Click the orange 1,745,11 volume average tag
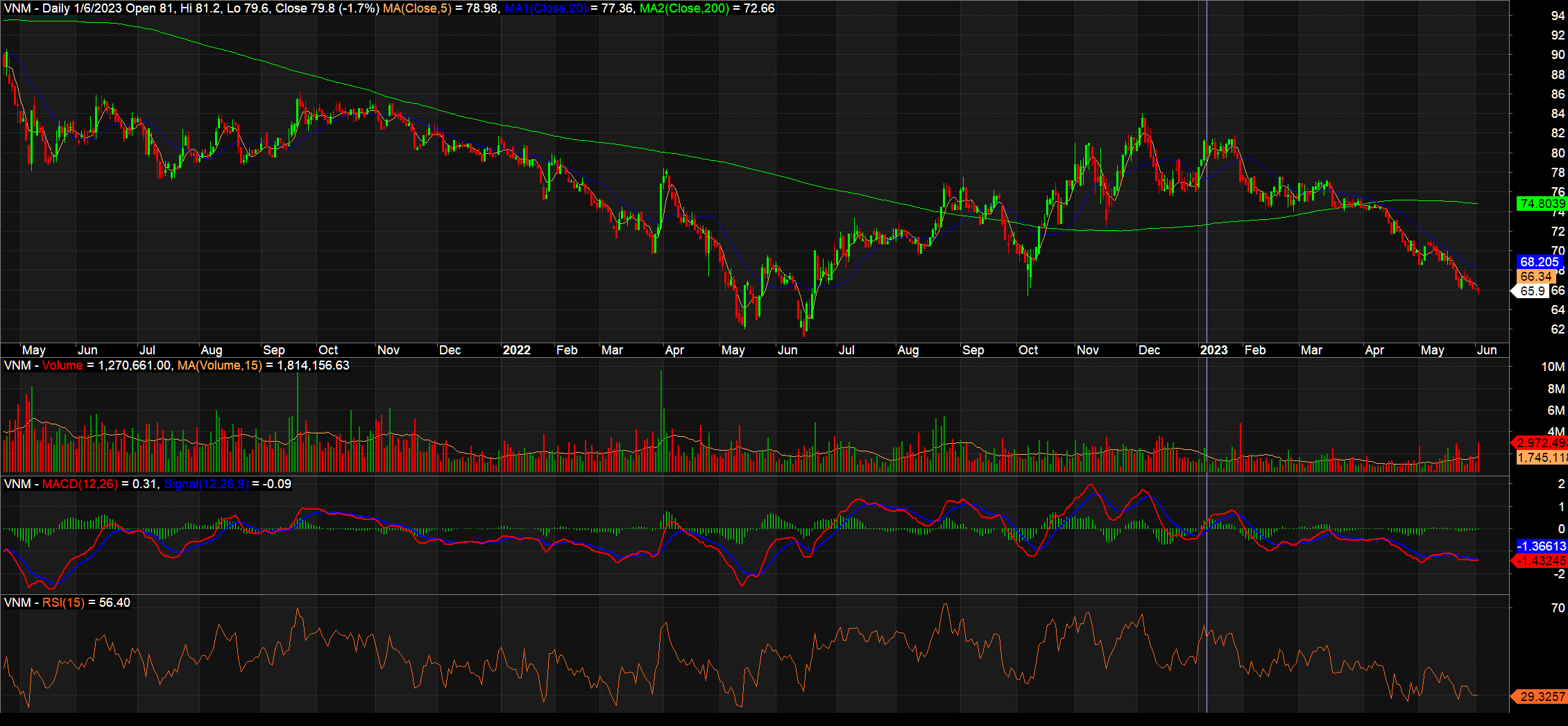 1541,457
